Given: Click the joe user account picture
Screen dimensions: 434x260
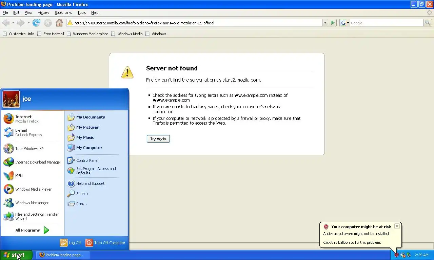Looking at the screenshot, I should pos(11,99).
